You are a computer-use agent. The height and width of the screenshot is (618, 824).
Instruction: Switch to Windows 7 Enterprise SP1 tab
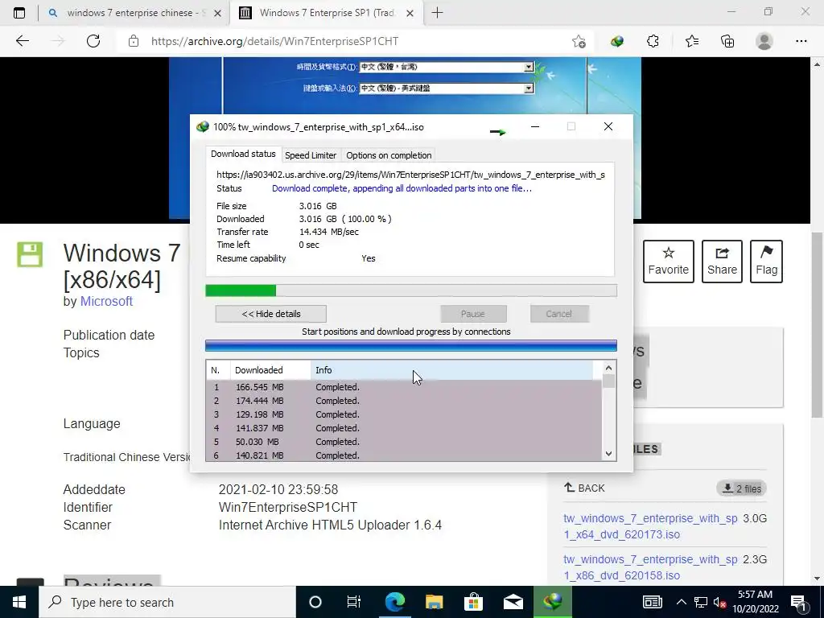click(327, 13)
